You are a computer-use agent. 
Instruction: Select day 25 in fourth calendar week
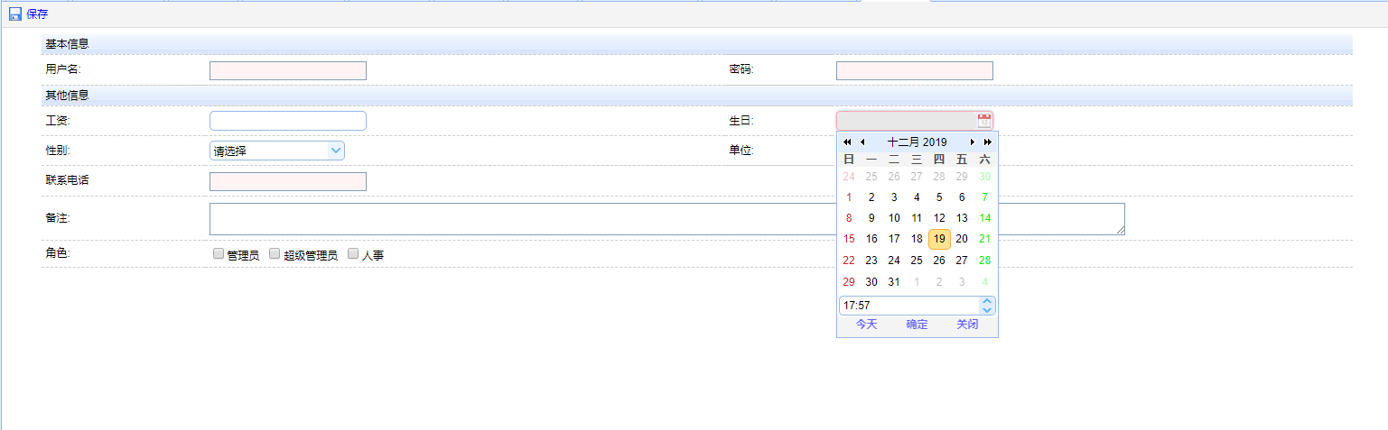pyautogui.click(x=917, y=261)
